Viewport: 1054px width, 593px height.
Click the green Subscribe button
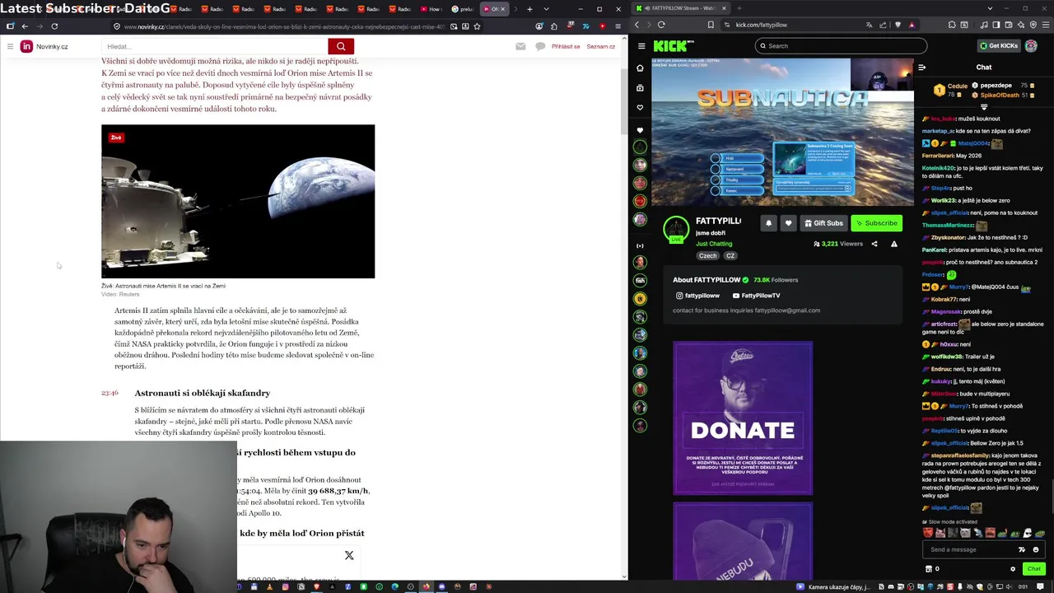click(x=876, y=223)
